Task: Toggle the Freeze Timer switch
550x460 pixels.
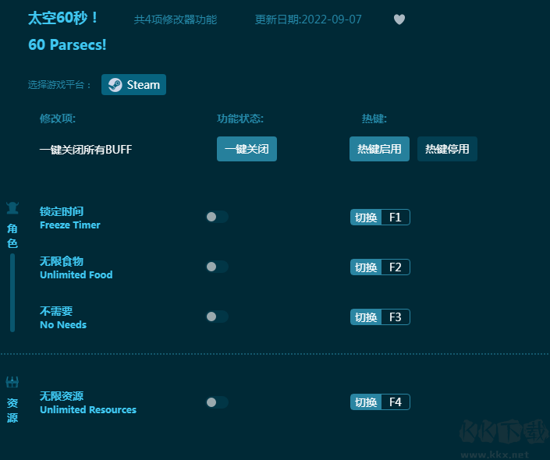Action: click(217, 217)
